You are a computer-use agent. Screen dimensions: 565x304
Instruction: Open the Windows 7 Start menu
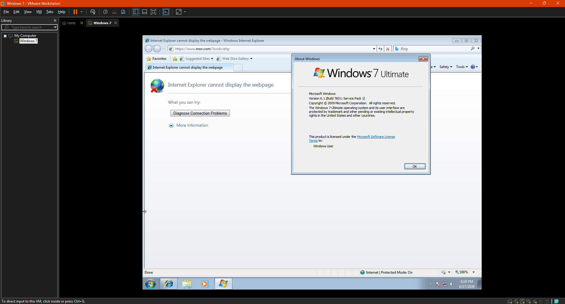click(150, 284)
